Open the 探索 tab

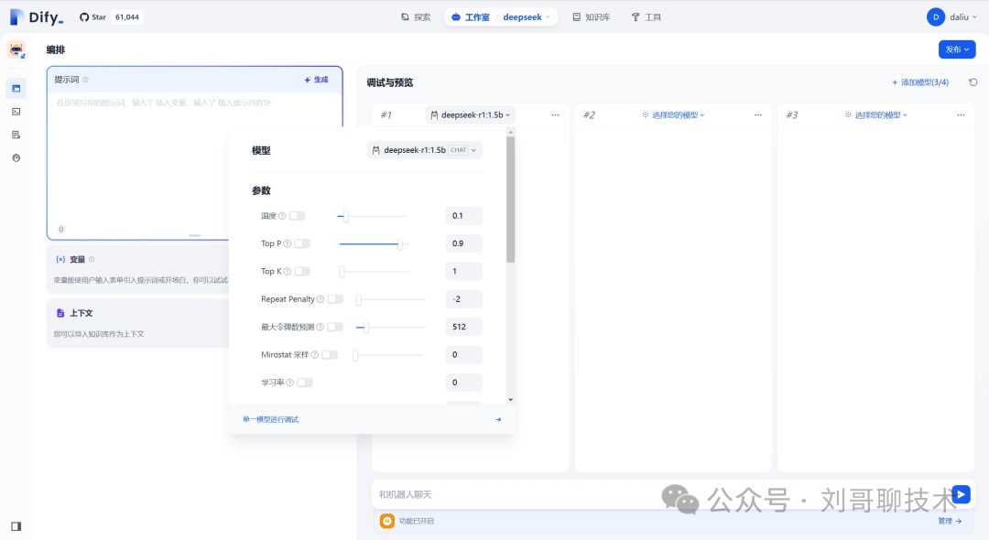pos(417,17)
